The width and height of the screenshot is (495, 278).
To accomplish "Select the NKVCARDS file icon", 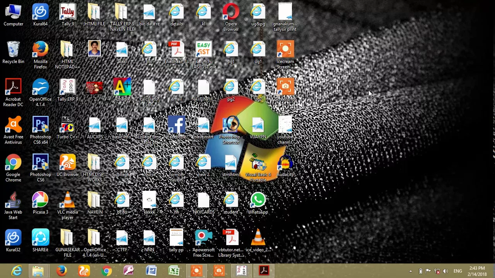I will [203, 203].
